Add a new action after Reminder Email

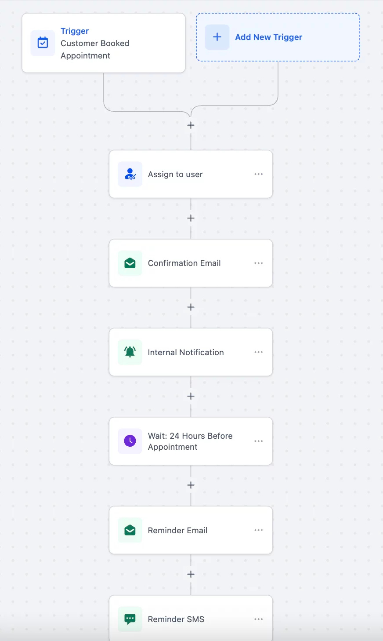[x=191, y=574]
